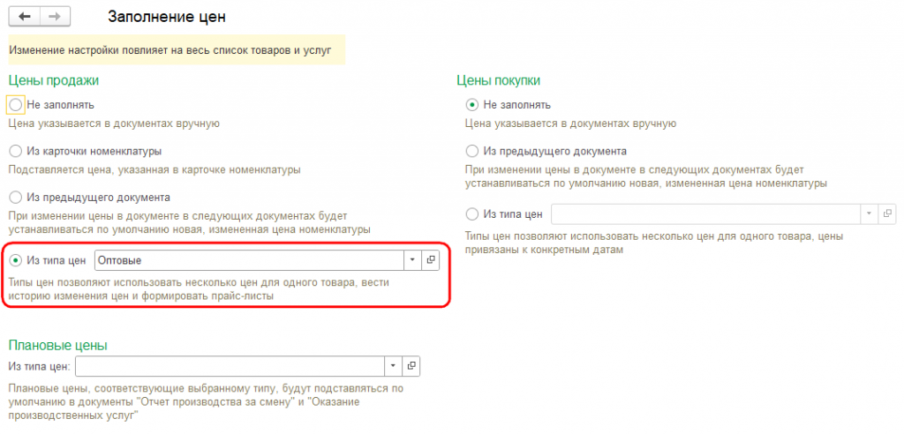Open the selected Оптовые price type form
Screen dimensions: 904x434
pyautogui.click(x=431, y=260)
